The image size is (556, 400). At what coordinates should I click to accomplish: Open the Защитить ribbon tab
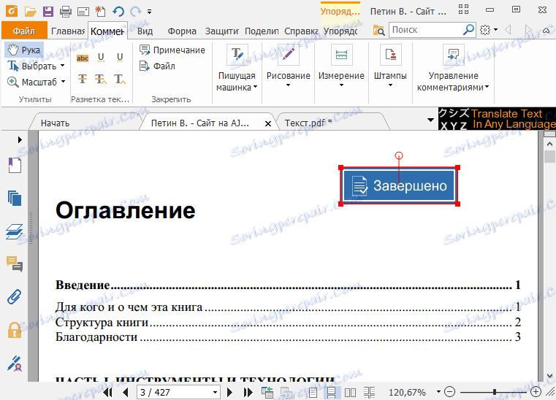pyautogui.click(x=221, y=31)
